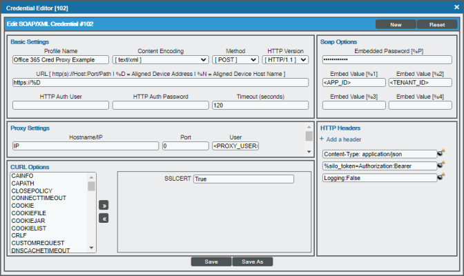
Task: Delete the %silo_token header with bomb icon
Action: (x=441, y=164)
